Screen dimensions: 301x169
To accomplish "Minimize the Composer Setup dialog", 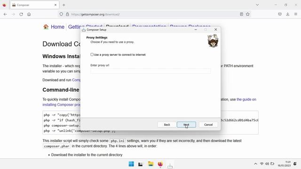I will pos(196,30).
